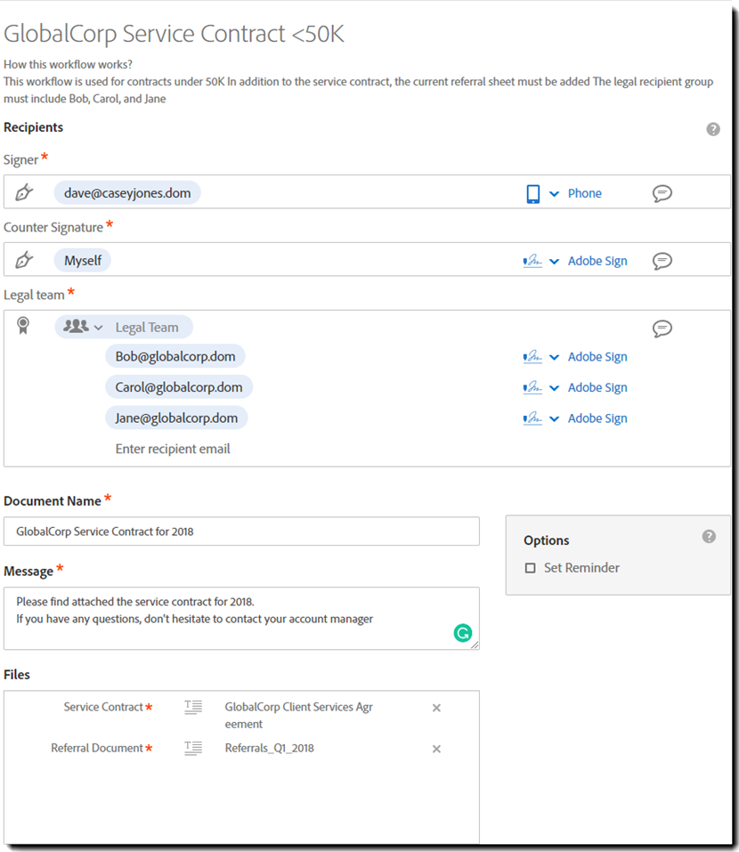Click the document icon beside Referrals_Q1_2018
Viewport: 739px width, 852px height.
coord(193,749)
